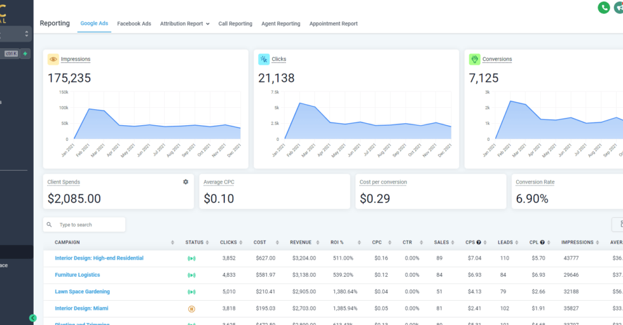Click the Clicks area chart
The height and width of the screenshot is (325, 623).
[367, 116]
